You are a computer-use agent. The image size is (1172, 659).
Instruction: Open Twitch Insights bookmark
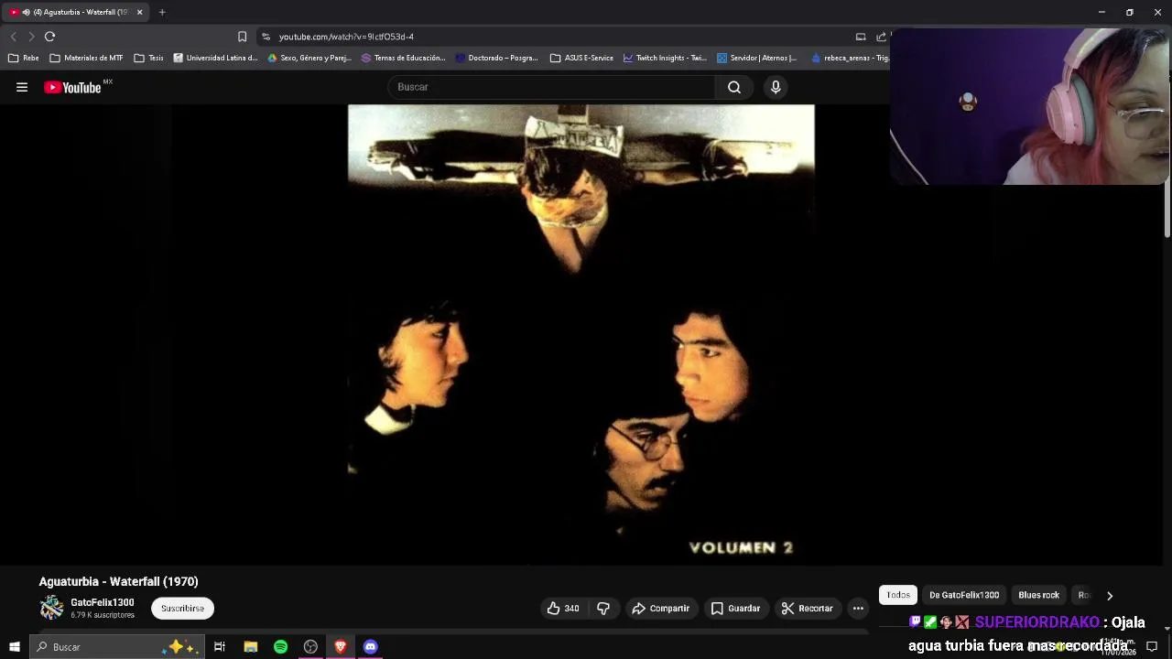pyautogui.click(x=665, y=58)
